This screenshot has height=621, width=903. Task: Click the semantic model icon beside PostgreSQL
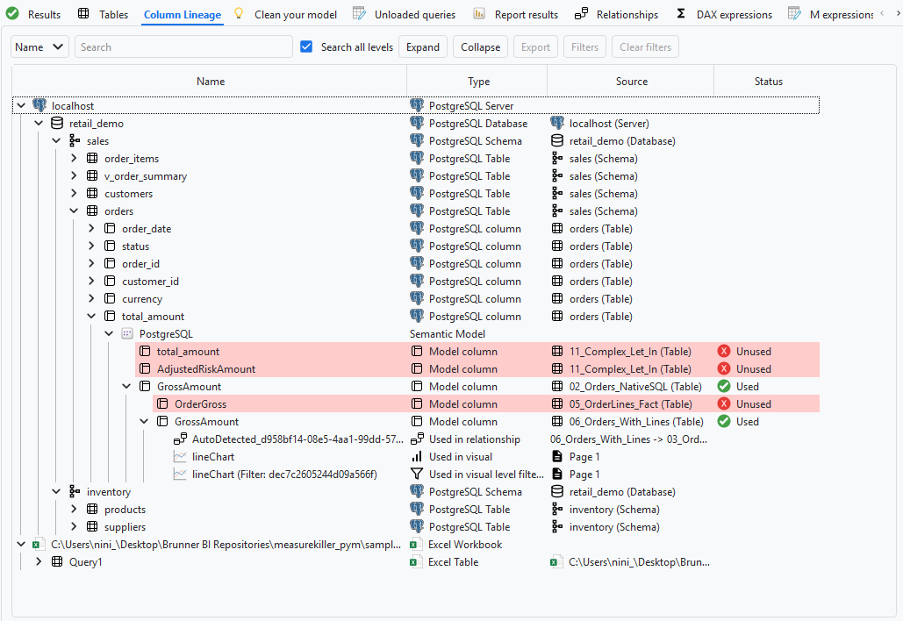tap(127, 334)
